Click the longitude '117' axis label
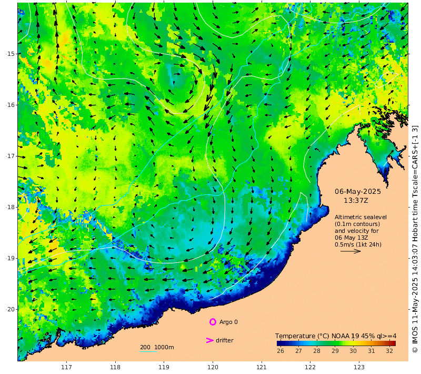The image size is (421, 374). 66,367
